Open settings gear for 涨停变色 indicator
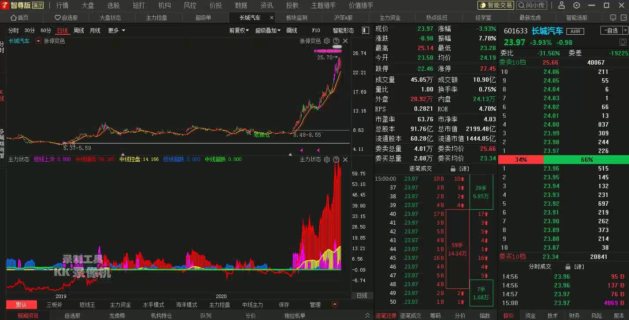Image resolution: width=629 pixels, height=320 pixels. [327, 41]
